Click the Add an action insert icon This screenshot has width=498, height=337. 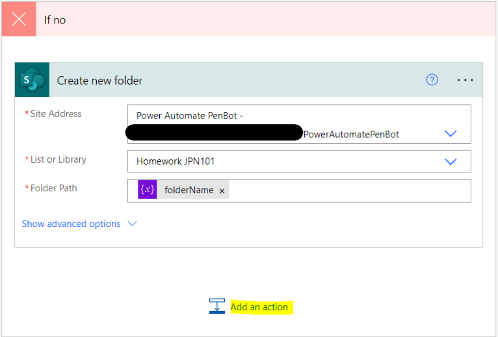point(217,306)
